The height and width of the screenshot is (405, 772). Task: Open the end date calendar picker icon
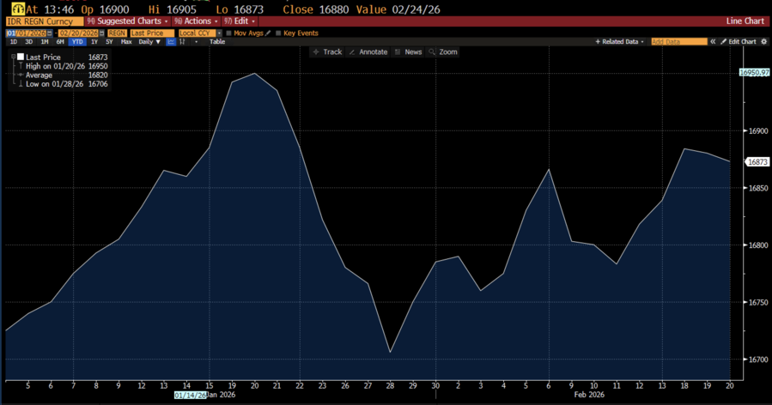click(100, 33)
